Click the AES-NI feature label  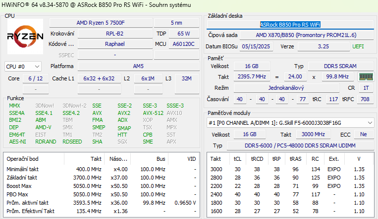17,142
